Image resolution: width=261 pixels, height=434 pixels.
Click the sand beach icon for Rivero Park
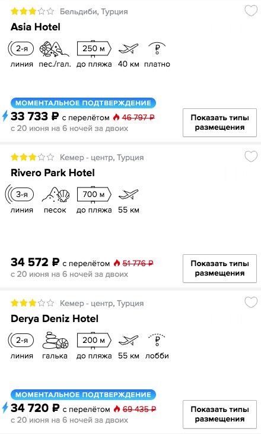coord(55,195)
